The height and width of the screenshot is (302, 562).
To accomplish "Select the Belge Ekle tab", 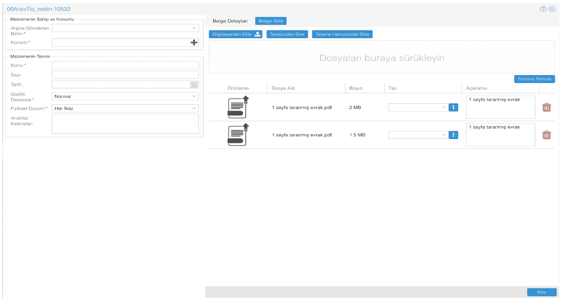I will click(271, 21).
